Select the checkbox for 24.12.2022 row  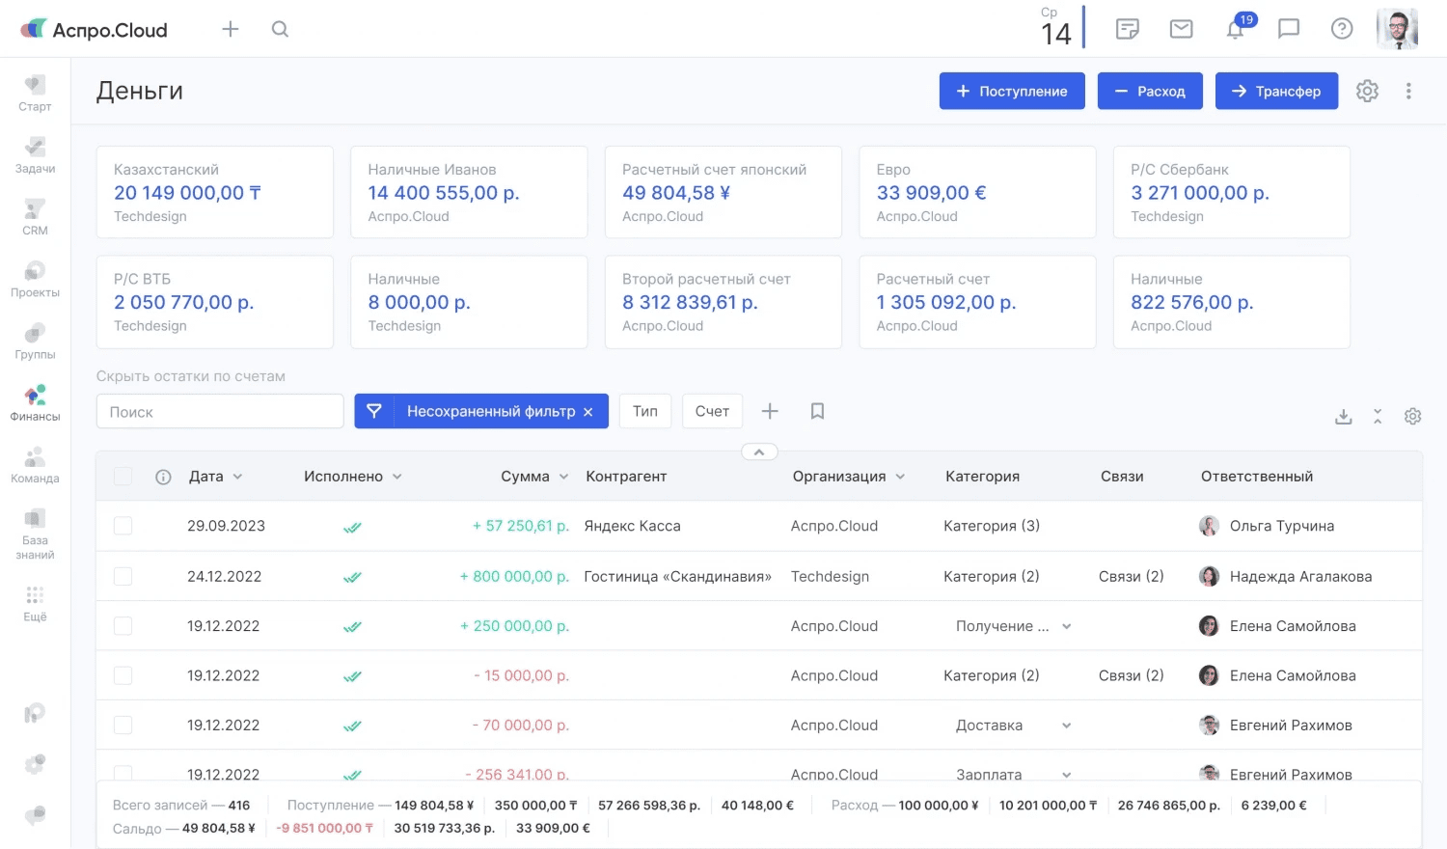[x=123, y=576]
